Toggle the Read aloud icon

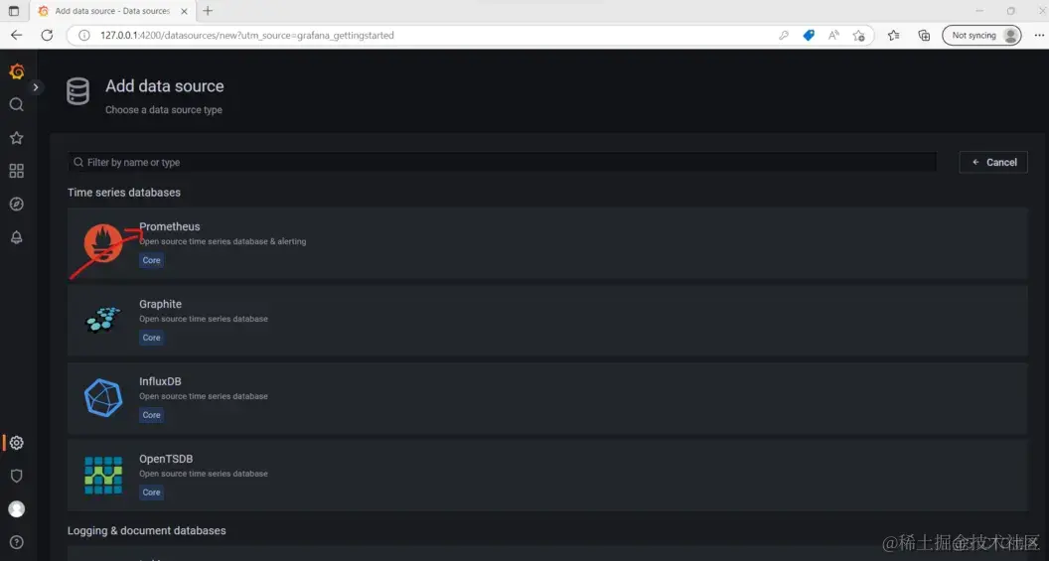tap(833, 36)
